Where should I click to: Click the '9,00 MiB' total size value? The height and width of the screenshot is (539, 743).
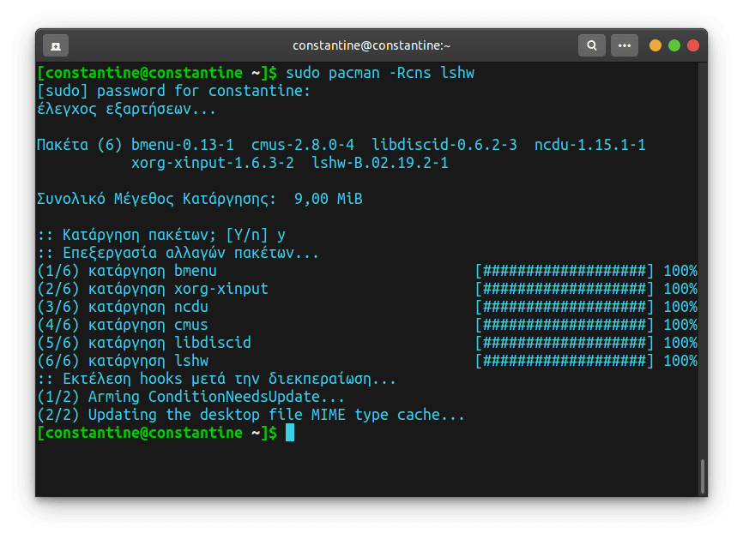tap(328, 199)
